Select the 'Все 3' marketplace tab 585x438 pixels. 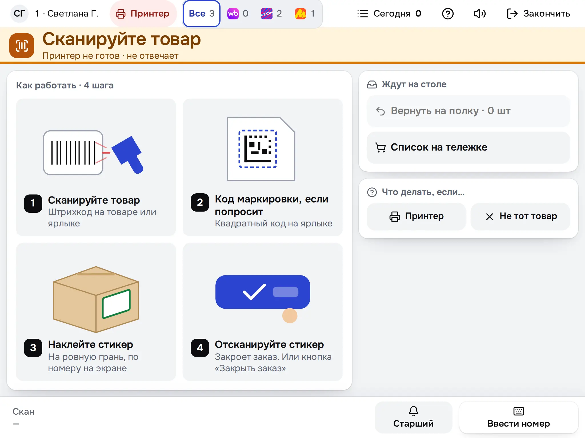202,13
